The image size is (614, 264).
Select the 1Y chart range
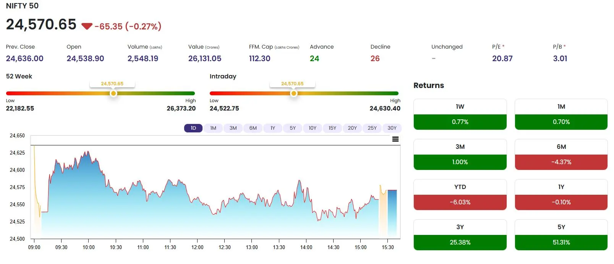point(273,128)
